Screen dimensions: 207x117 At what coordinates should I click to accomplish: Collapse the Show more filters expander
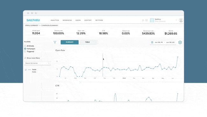click(x=32, y=58)
